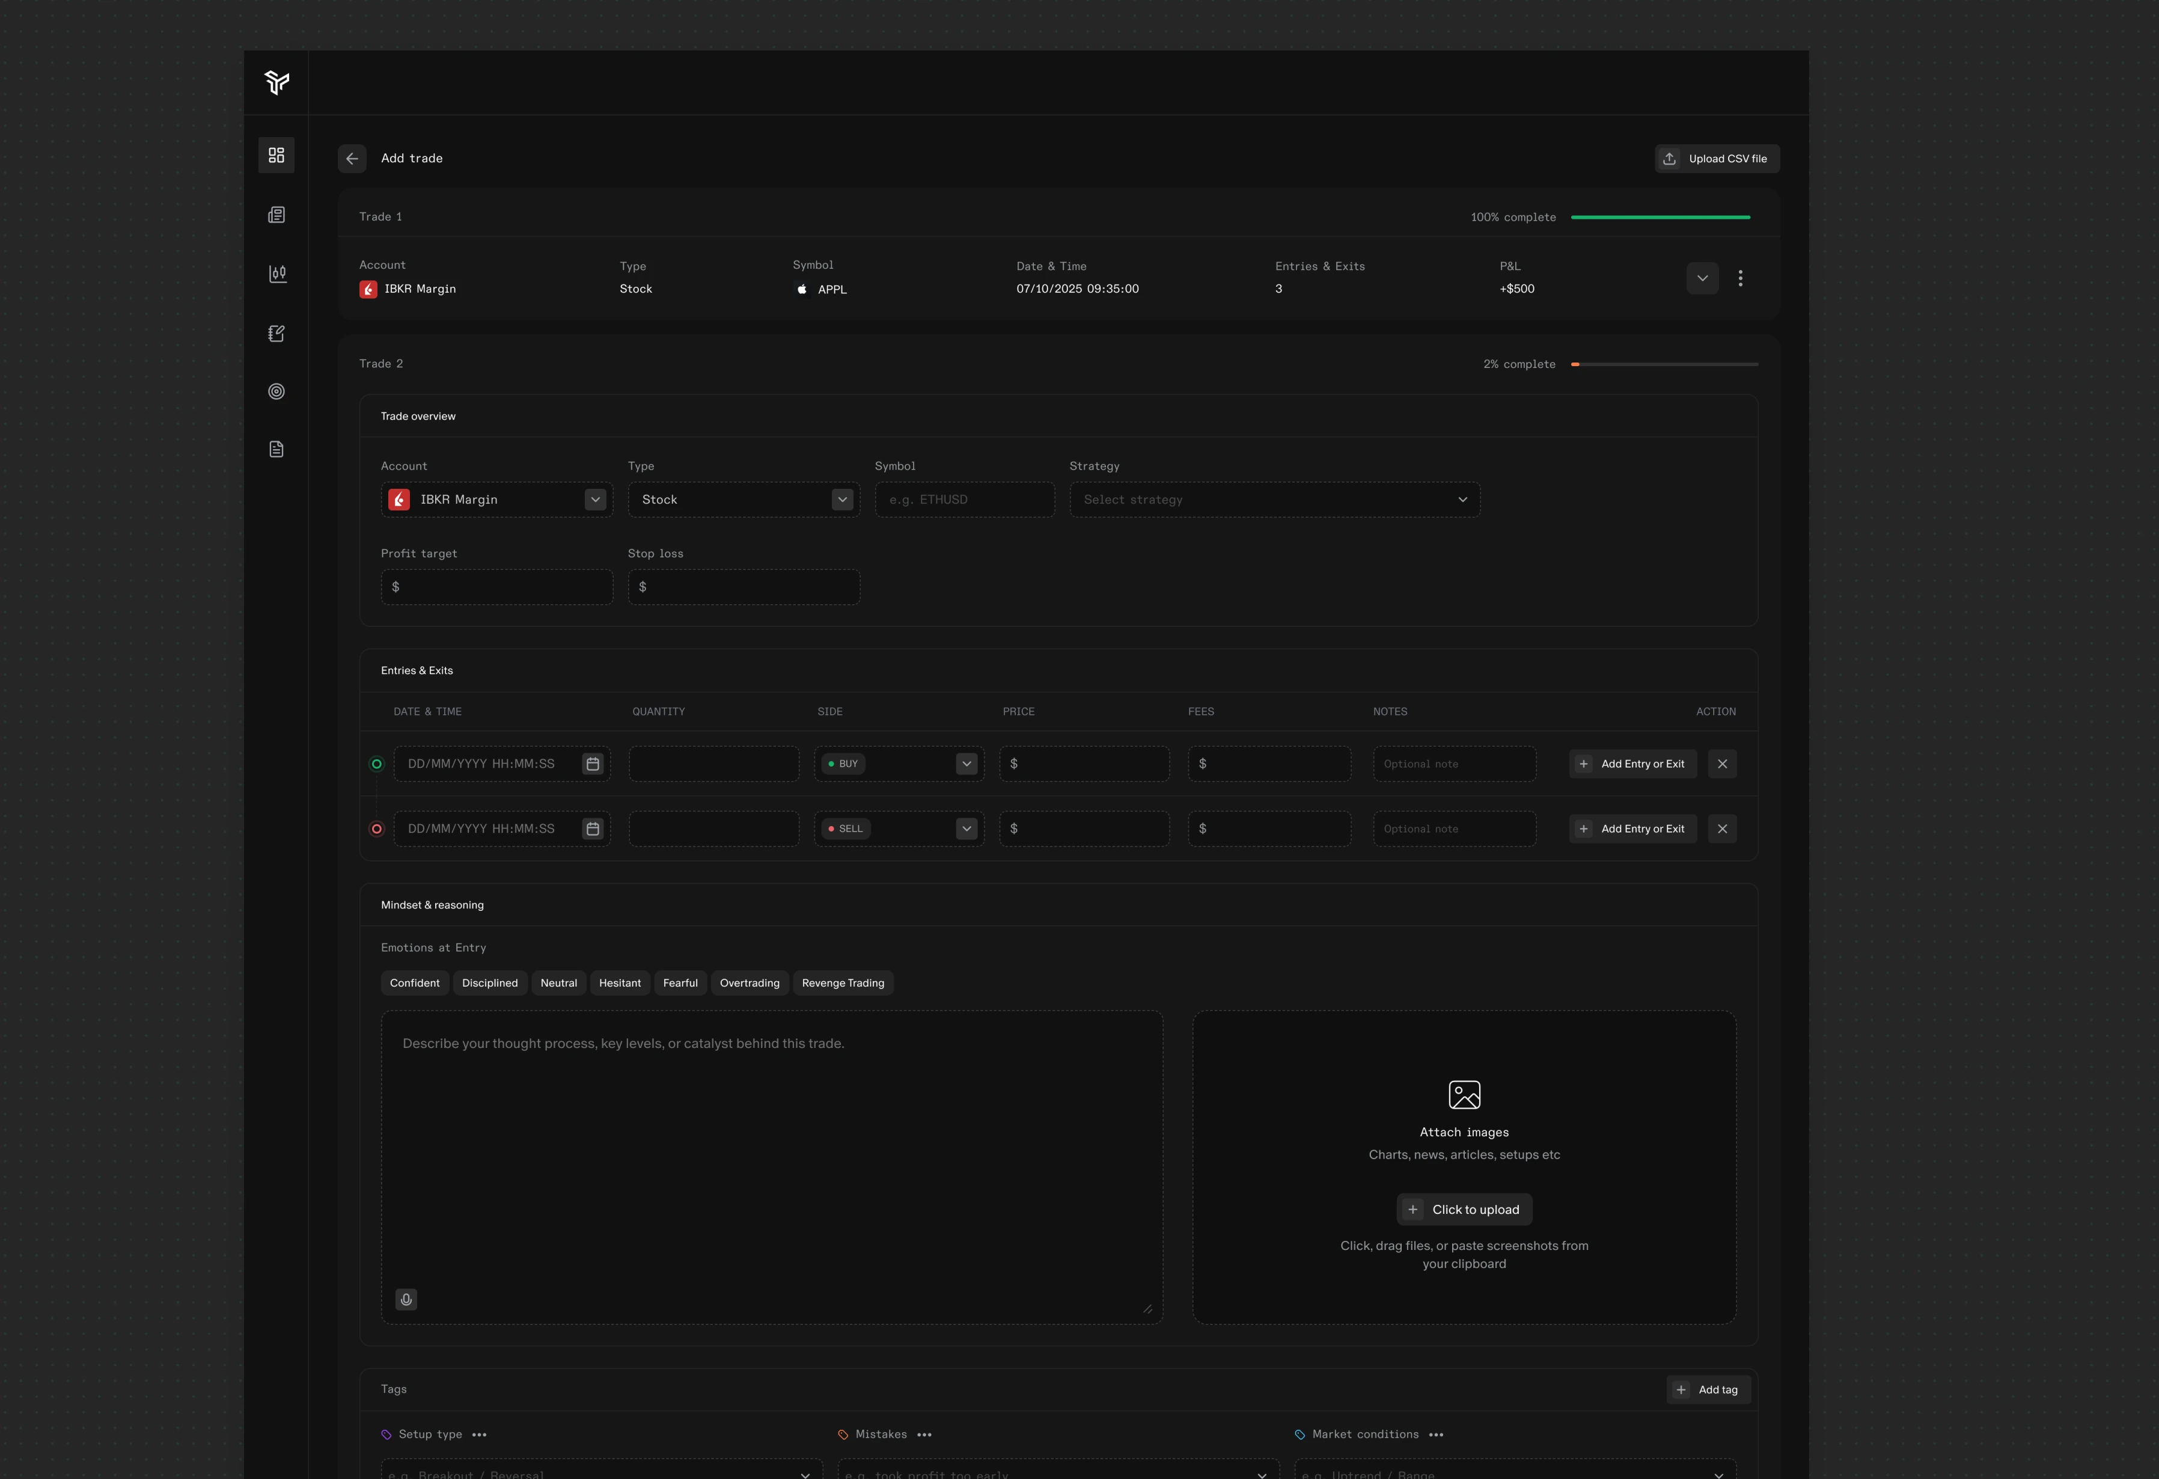The image size is (2159, 1479).
Task: Toggle the Disciplined emotion chip
Action: click(x=490, y=983)
